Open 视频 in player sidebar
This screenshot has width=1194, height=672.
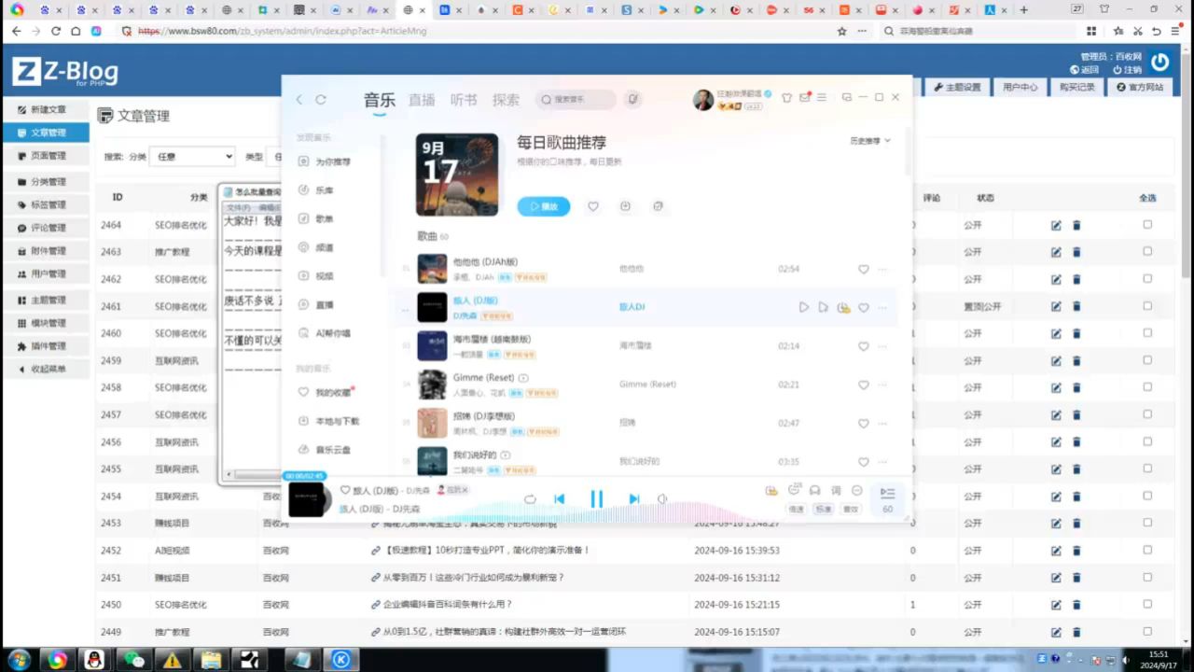pyautogui.click(x=315, y=276)
